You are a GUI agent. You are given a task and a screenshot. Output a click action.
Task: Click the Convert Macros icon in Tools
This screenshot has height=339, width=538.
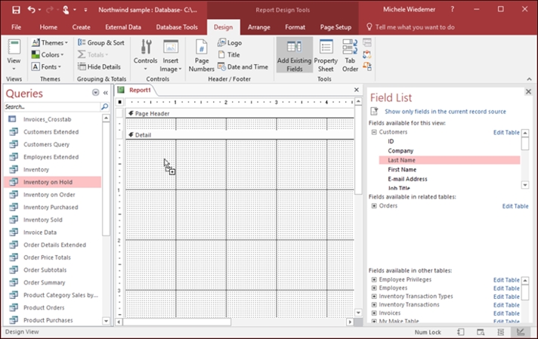point(367,66)
